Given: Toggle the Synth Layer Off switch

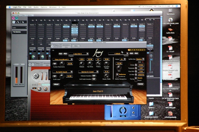Looking at the screenshot, I should [x=55, y=76].
